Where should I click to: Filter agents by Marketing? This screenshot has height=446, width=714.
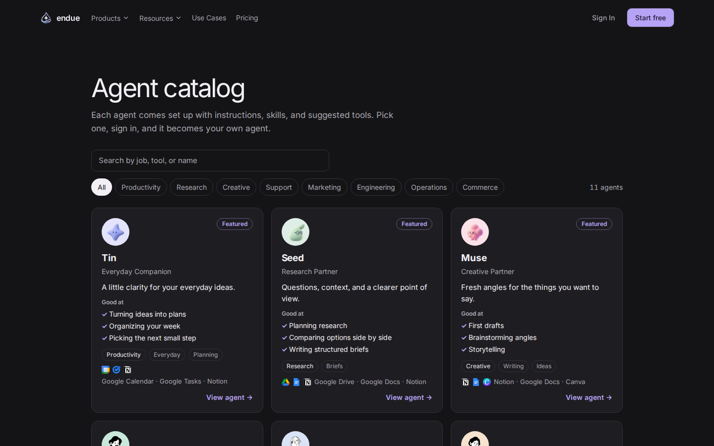[324, 187]
